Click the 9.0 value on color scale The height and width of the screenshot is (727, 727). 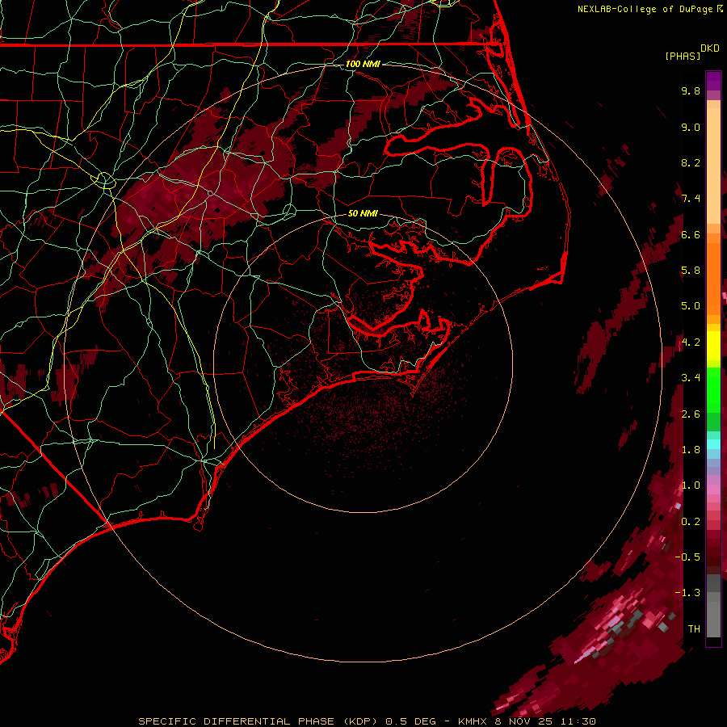click(x=691, y=127)
